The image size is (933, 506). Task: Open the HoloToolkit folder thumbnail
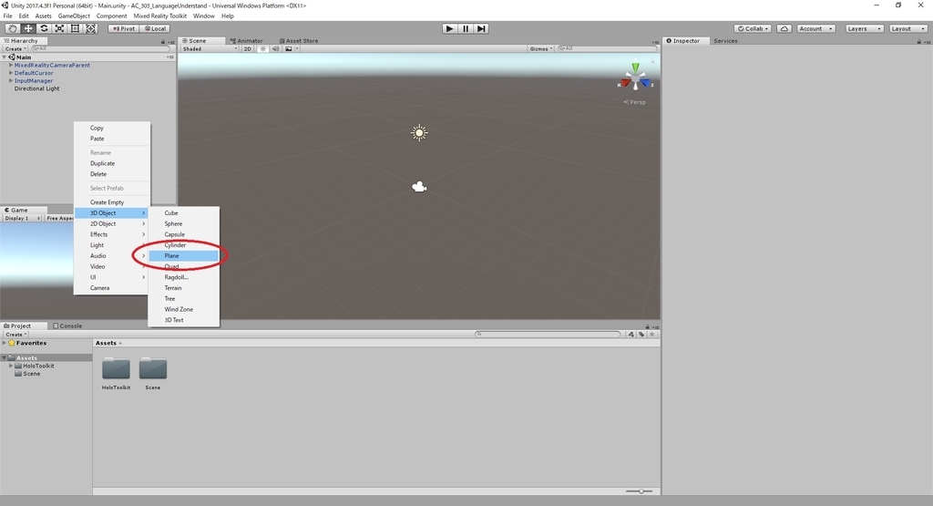[x=116, y=369]
